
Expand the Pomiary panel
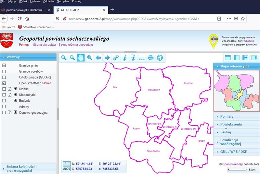(227, 116)
